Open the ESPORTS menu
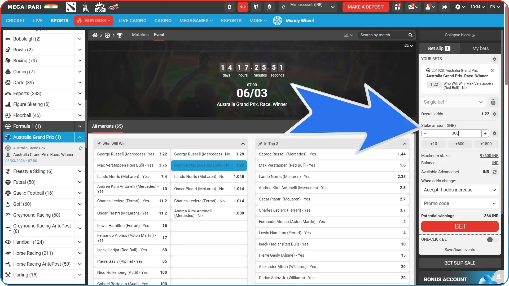This screenshot has height=286, width=509. tap(231, 21)
